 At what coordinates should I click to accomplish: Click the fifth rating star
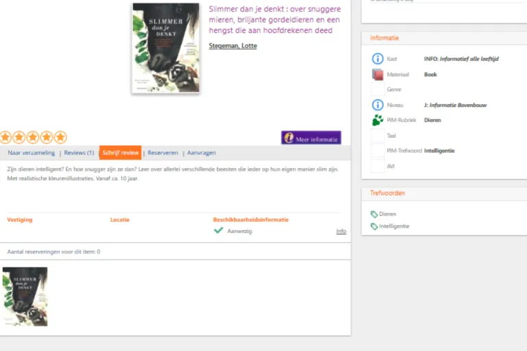tap(60, 137)
